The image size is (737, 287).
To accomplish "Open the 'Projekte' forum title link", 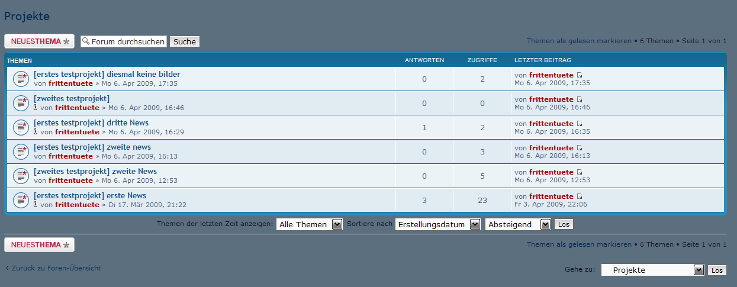I will [x=27, y=17].
